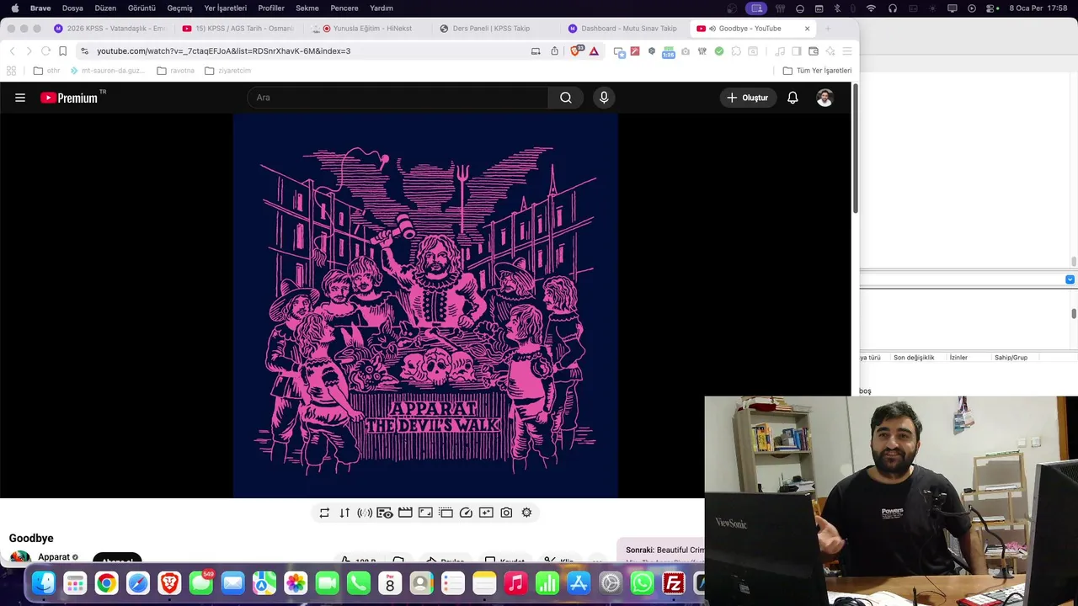
Task: Click the sound waves icon under the video
Action: click(365, 513)
